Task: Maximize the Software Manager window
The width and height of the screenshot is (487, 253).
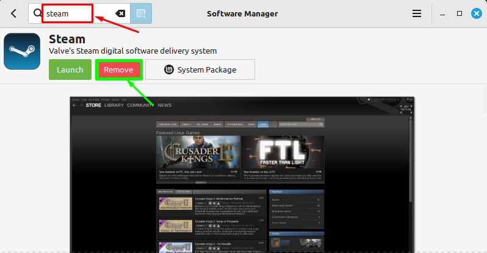Action: click(460, 13)
